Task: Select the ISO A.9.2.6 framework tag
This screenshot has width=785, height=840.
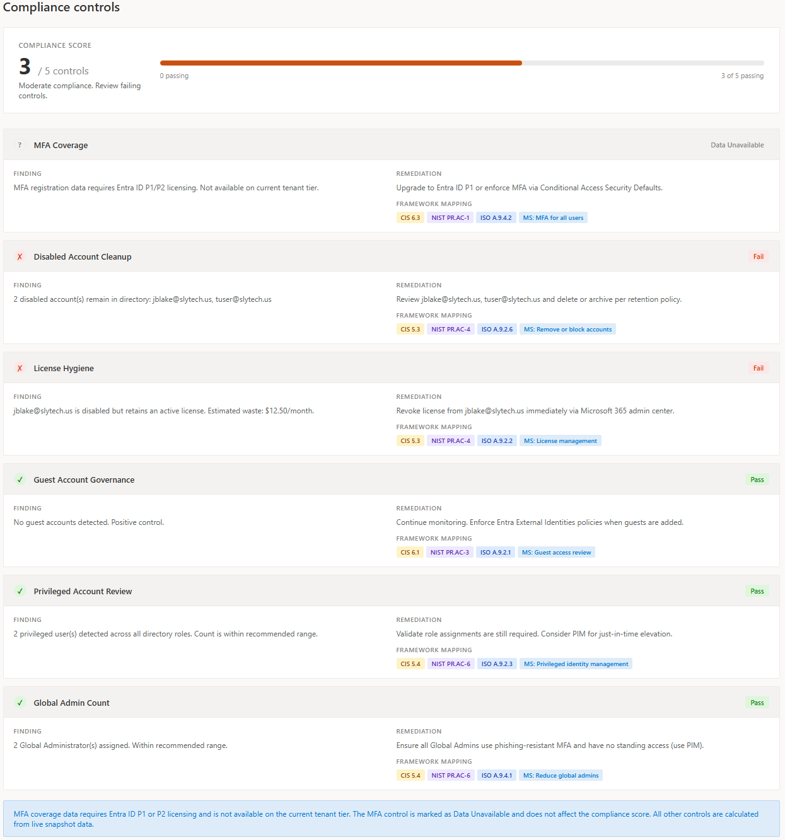Action: (497, 329)
